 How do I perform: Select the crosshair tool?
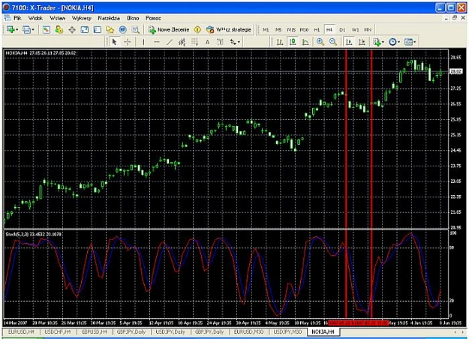coord(128,42)
